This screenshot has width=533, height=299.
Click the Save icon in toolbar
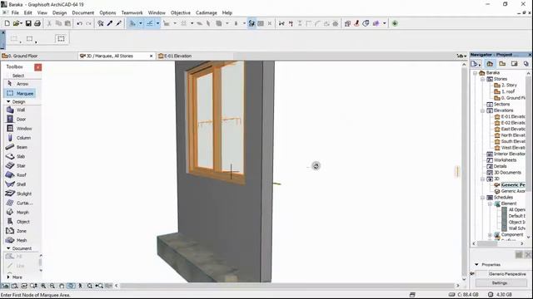28,23
